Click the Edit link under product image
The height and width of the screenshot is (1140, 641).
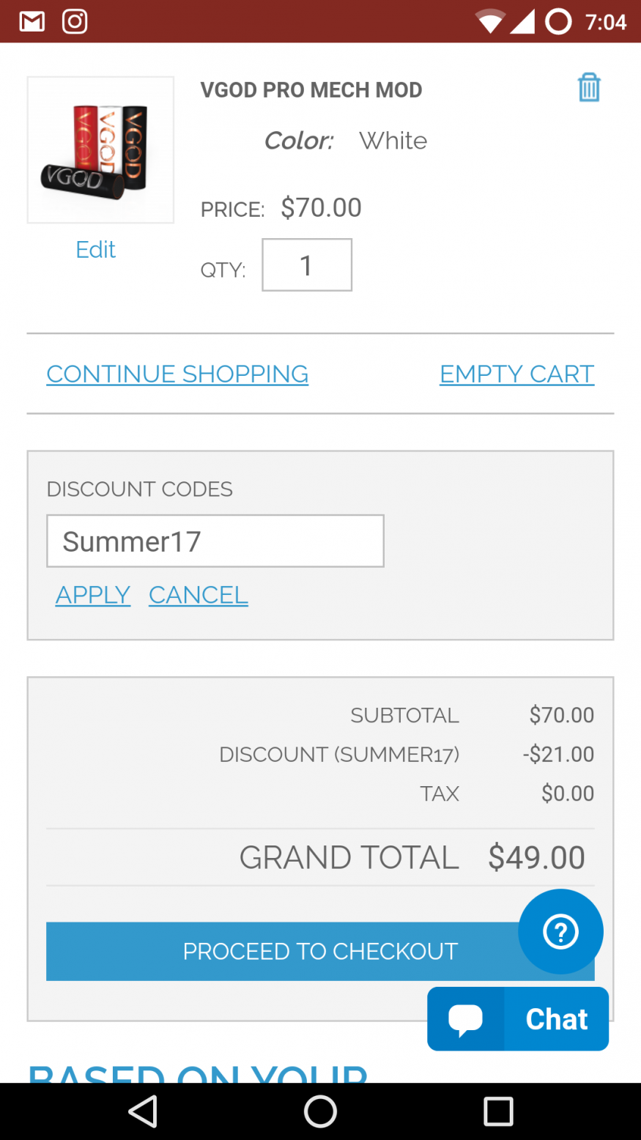96,250
